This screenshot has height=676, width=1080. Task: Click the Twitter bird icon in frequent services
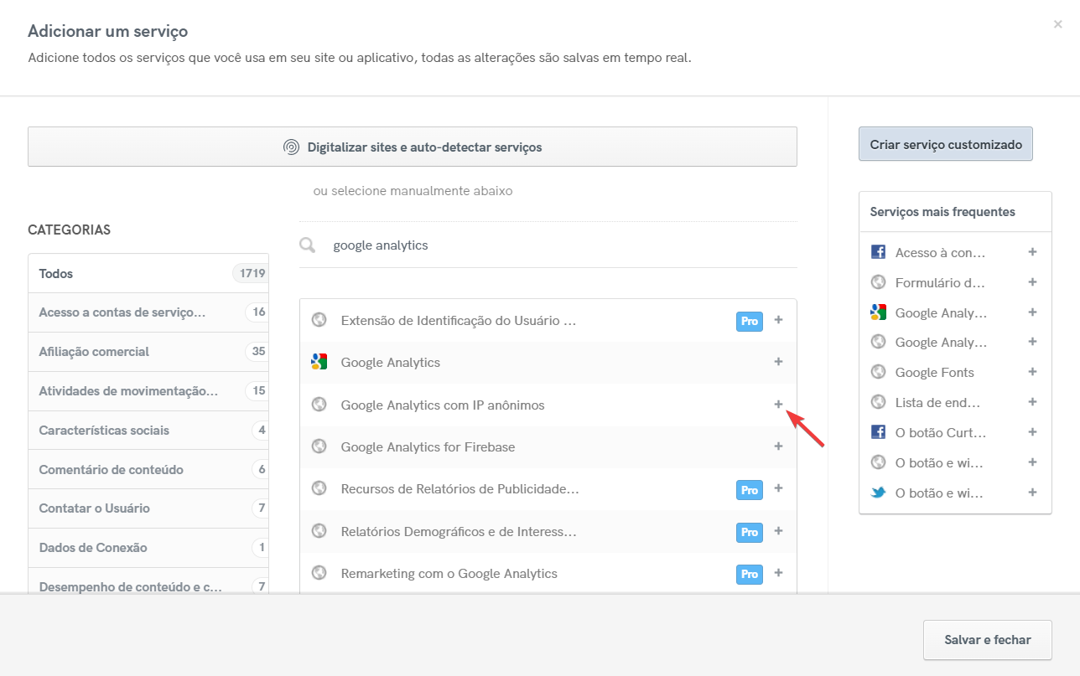pyautogui.click(x=877, y=493)
